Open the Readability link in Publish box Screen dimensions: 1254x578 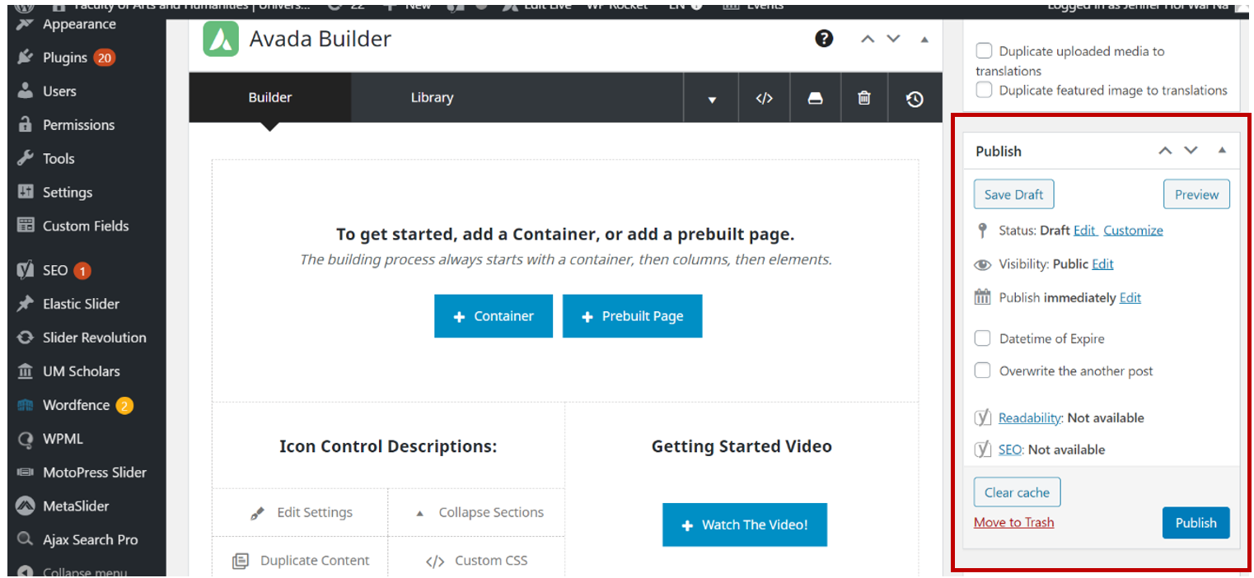(x=1030, y=418)
